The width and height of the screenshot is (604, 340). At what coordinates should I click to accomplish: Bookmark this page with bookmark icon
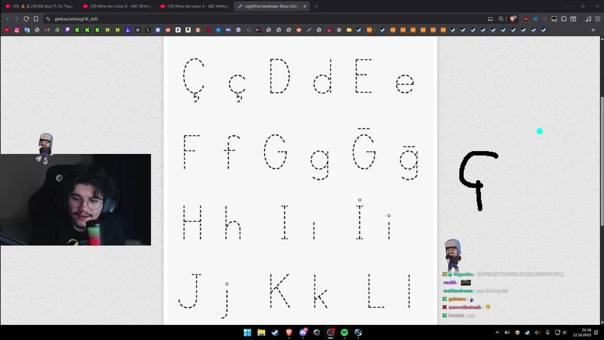coord(35,19)
